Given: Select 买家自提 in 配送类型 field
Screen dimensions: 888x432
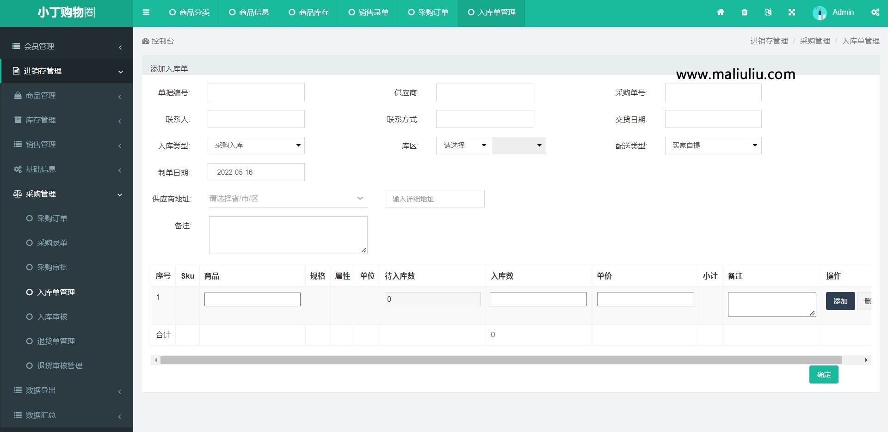Looking at the screenshot, I should (712, 146).
